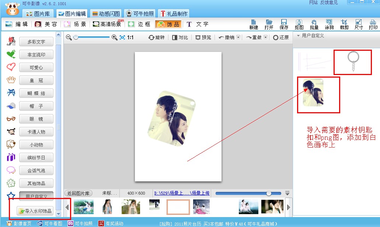380x227 pixels.
Task: Select the 涂鸦 doodle tool
Action: 329,24
